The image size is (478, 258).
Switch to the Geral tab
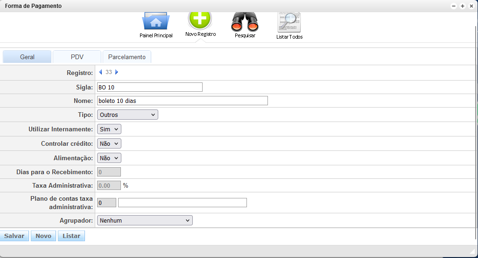[x=27, y=57]
